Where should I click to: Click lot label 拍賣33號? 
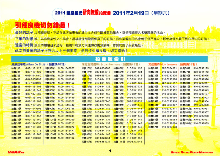tap(16, 112)
